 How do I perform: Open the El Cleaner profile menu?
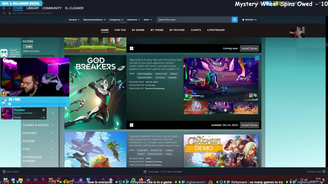74,8
